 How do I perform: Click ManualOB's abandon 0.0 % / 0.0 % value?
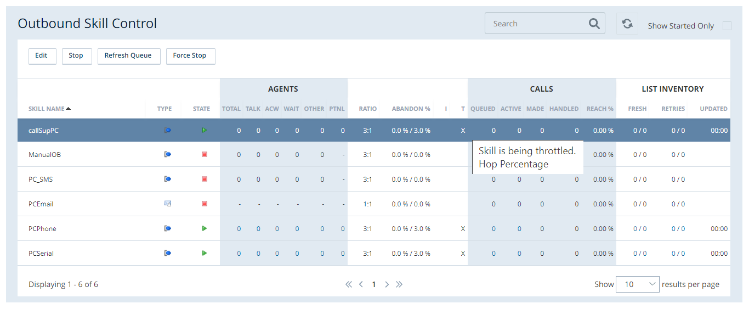[411, 155]
